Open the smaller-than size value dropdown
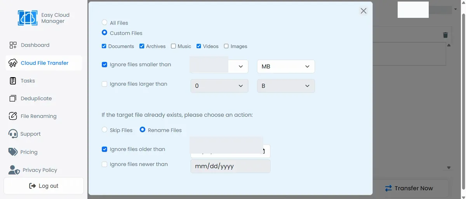Image resolution: width=466 pixels, height=199 pixels. coord(219,66)
